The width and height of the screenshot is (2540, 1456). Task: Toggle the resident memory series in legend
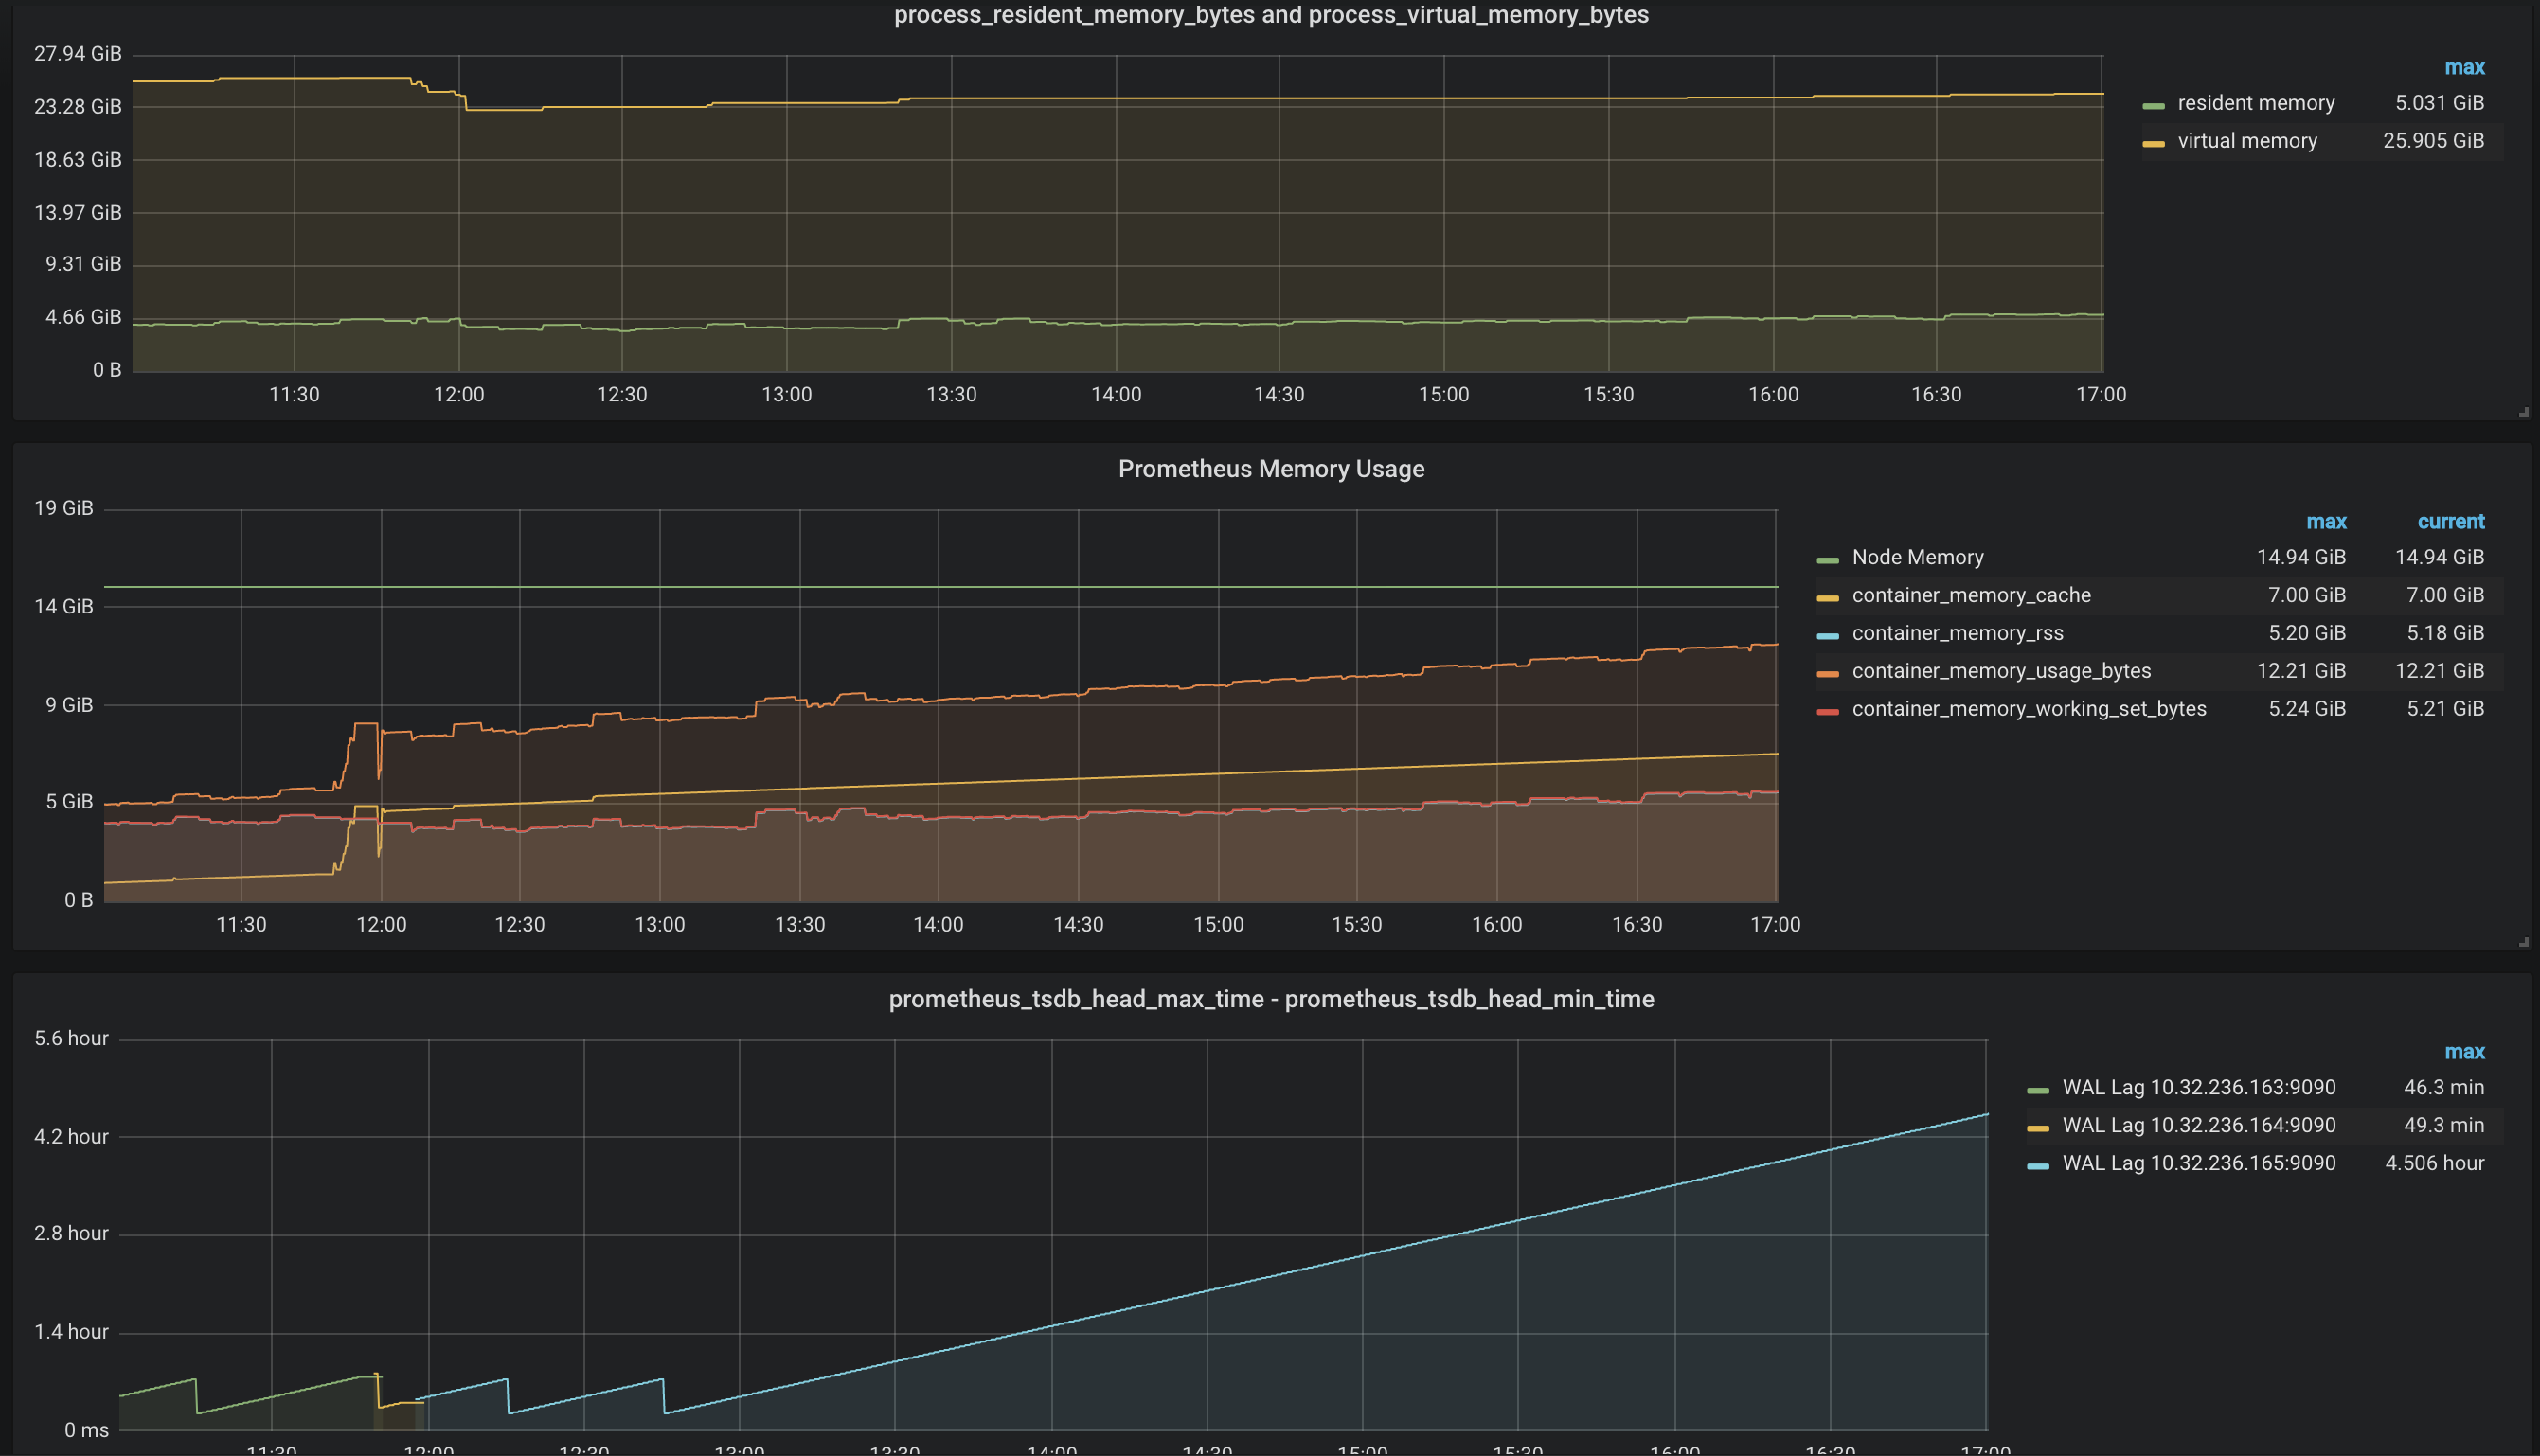2255,103
